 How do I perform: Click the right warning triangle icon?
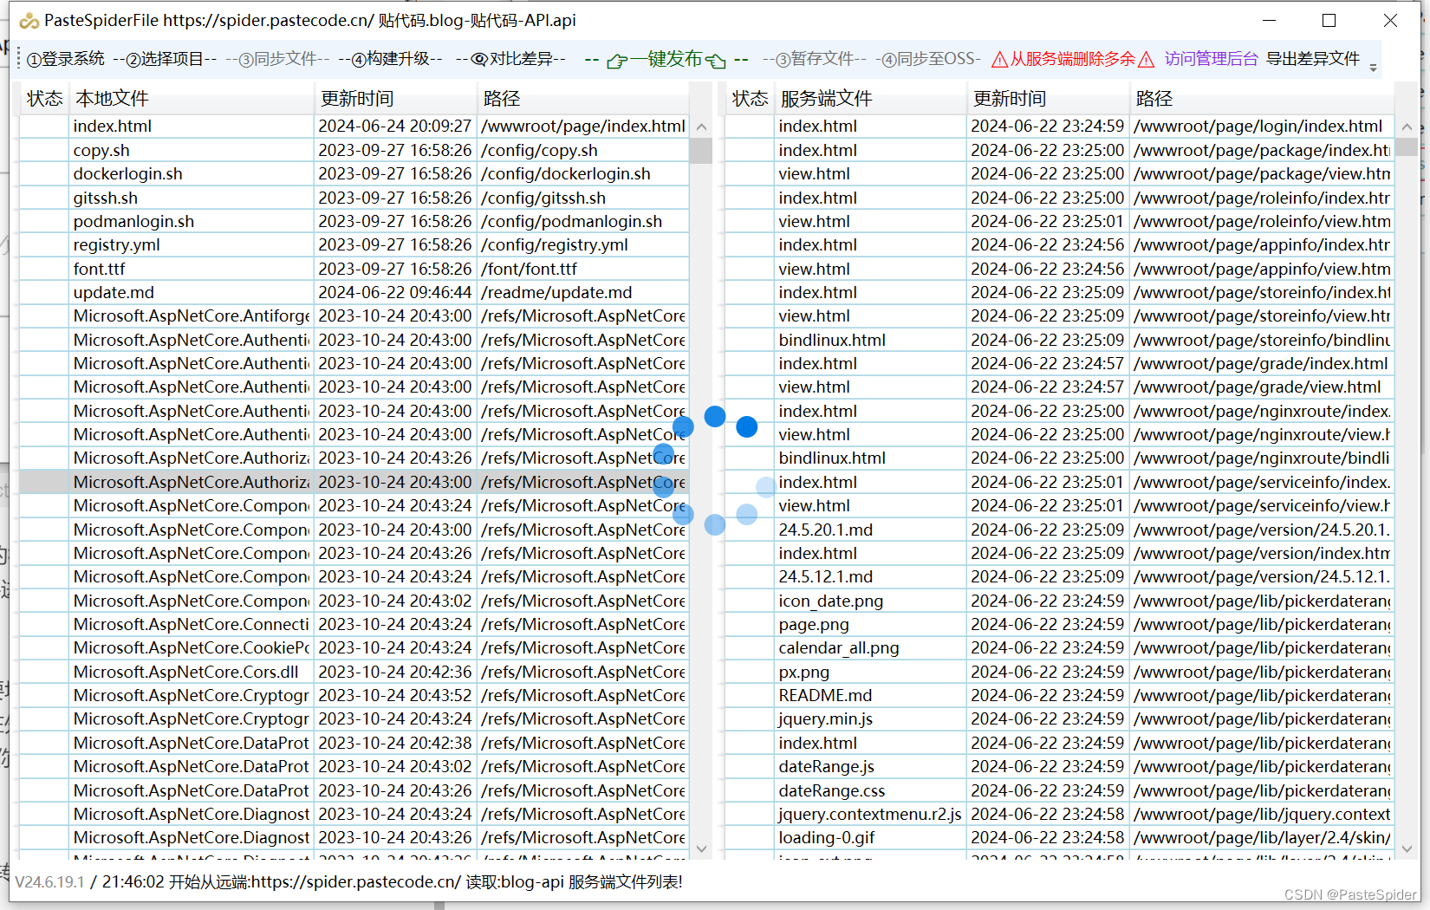[1147, 60]
